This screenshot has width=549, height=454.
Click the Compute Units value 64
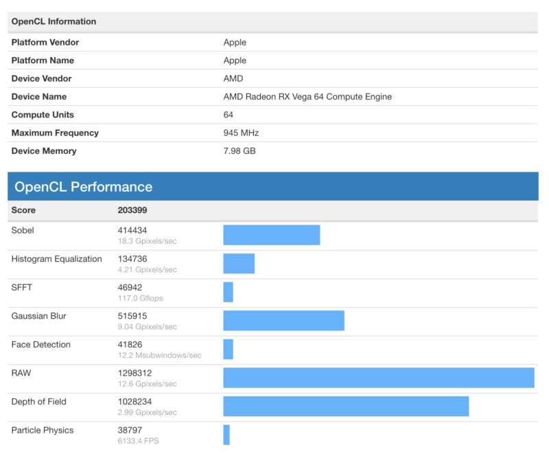[x=229, y=115]
